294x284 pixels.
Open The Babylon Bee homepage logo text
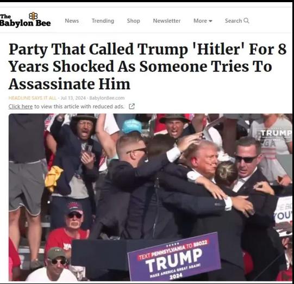click(x=25, y=21)
